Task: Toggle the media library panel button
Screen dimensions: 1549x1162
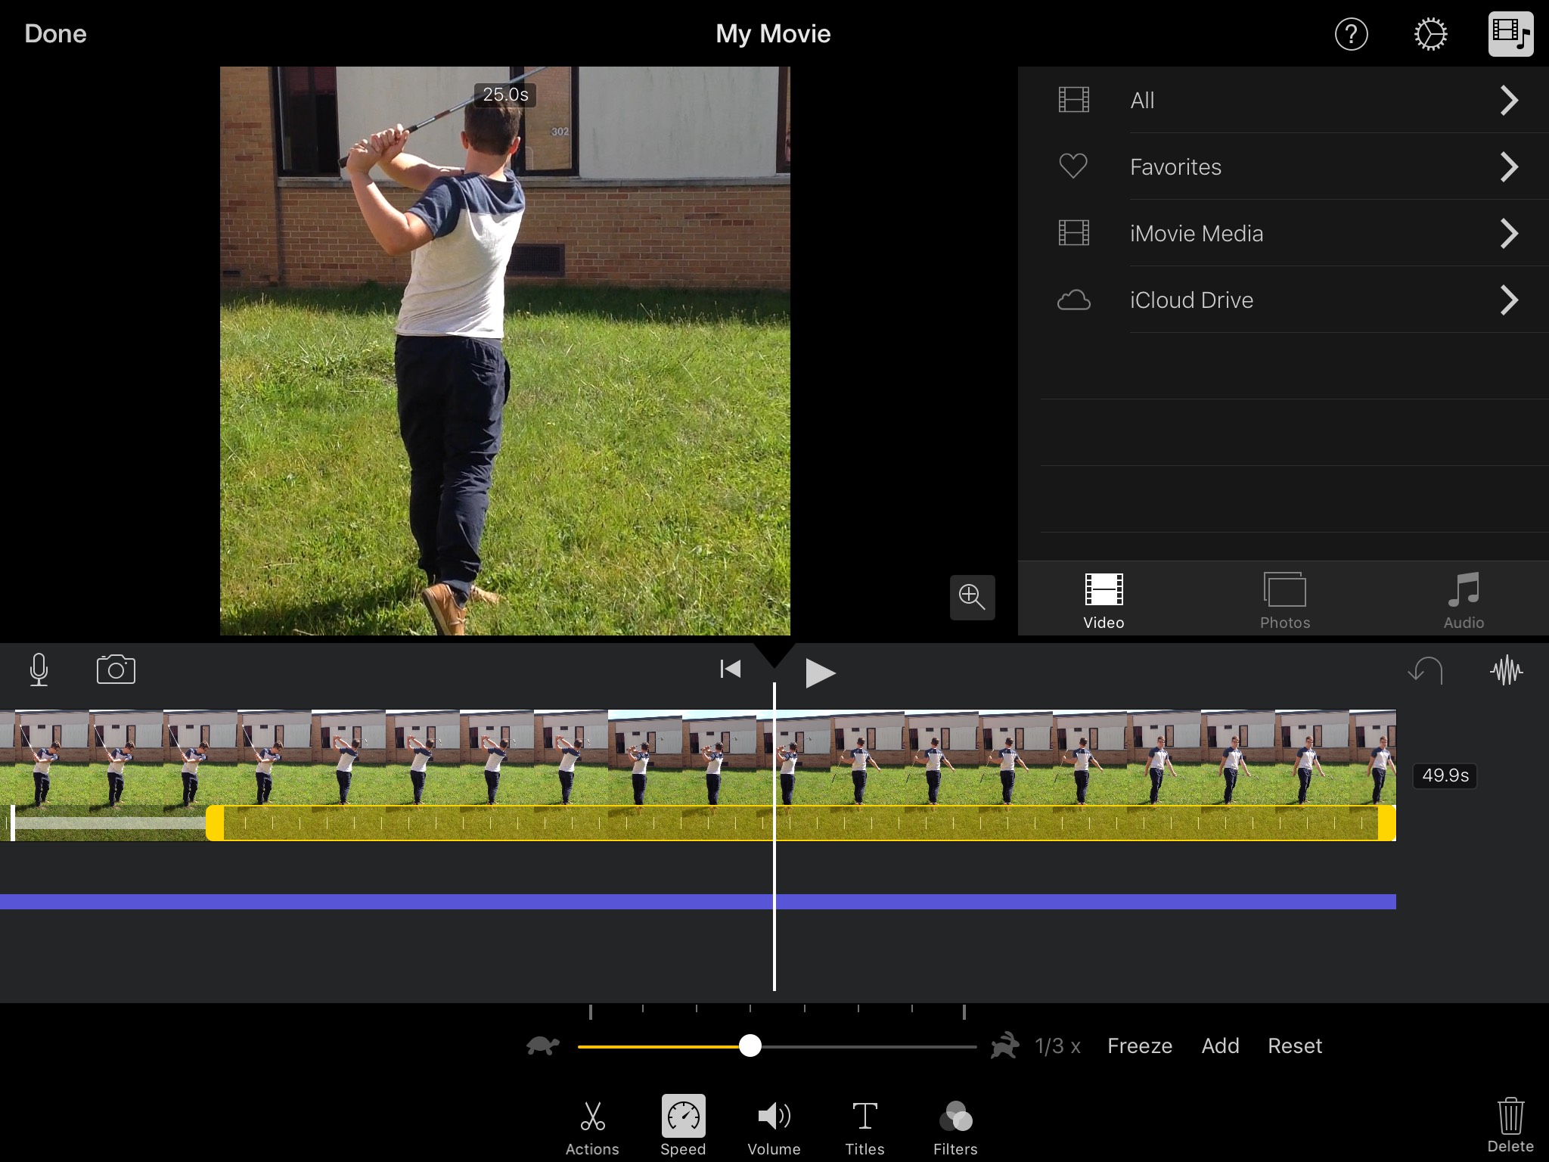Action: [1510, 35]
